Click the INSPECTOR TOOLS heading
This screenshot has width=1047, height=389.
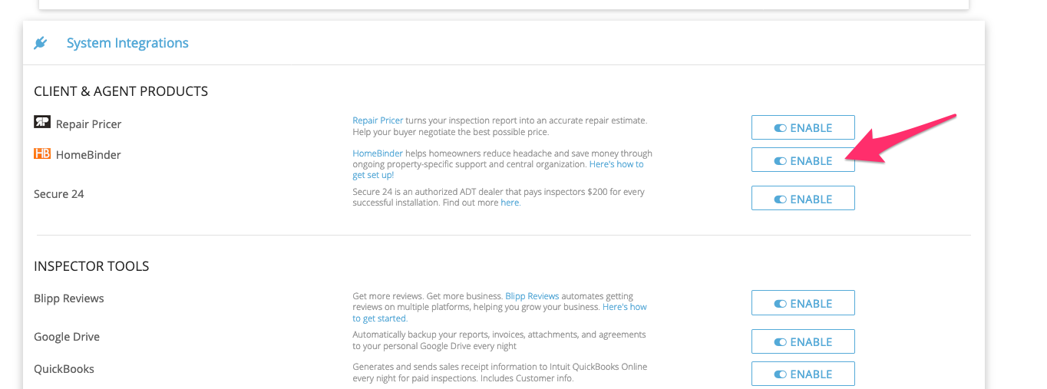click(91, 266)
